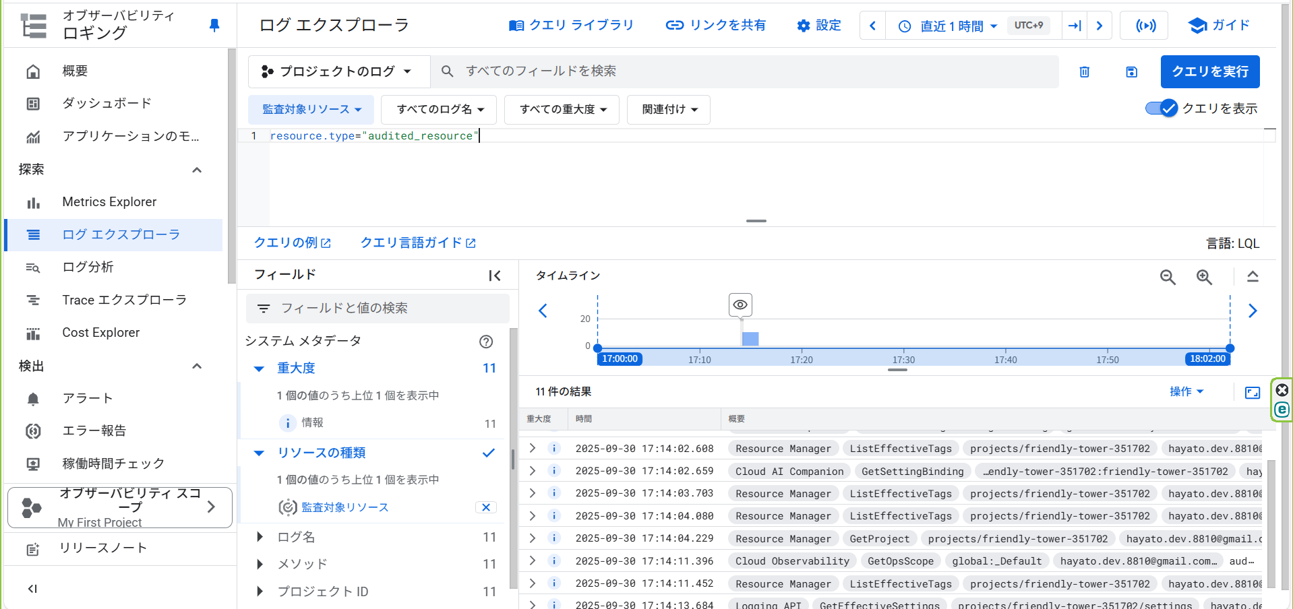Open クエリ言語ガイド link

(x=418, y=243)
